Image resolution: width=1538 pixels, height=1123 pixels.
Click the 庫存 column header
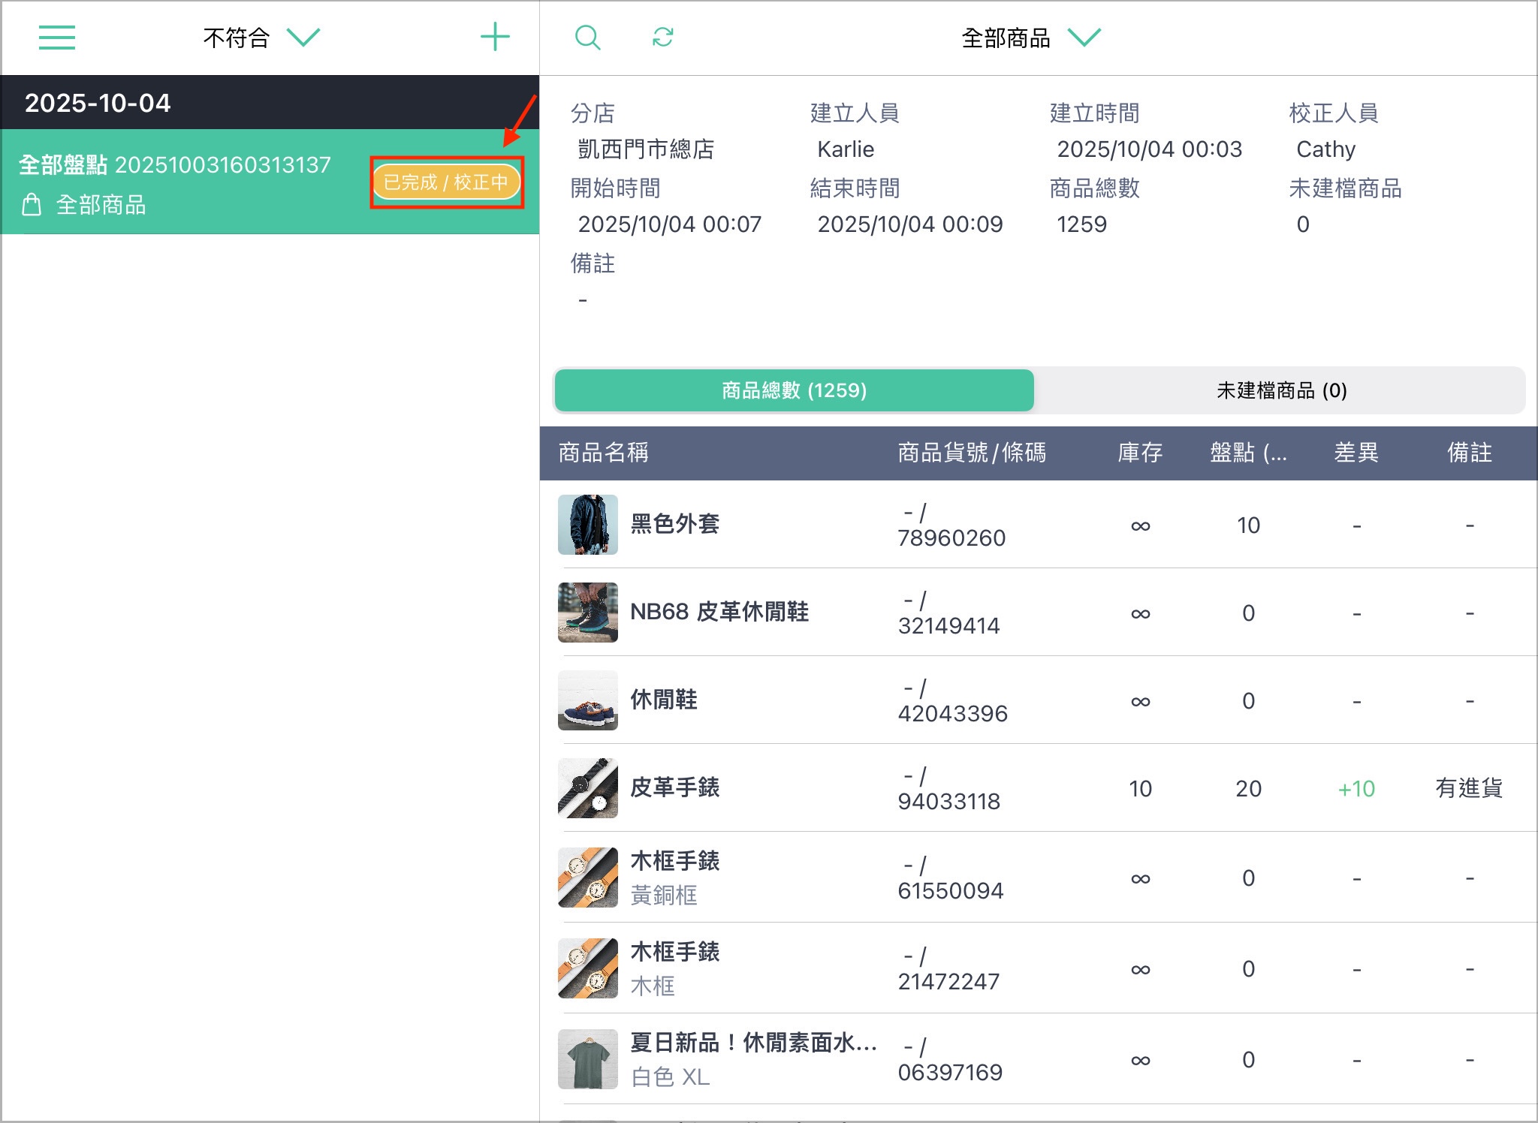(1140, 453)
